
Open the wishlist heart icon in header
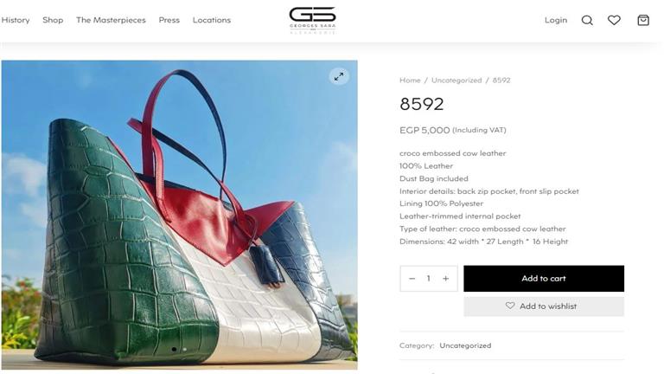point(614,20)
